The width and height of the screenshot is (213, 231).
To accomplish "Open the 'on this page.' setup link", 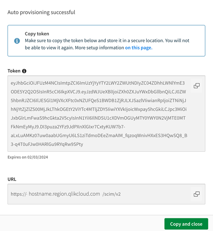I will pos(138,48).
